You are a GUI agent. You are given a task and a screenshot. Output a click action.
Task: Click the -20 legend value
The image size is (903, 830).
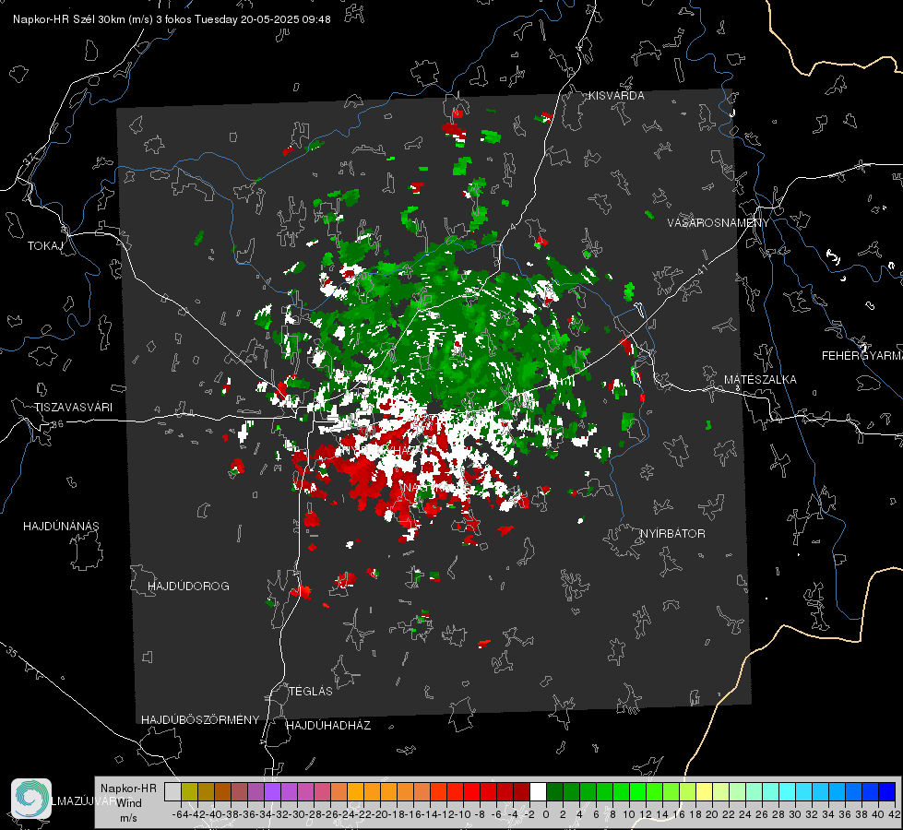coord(382,814)
